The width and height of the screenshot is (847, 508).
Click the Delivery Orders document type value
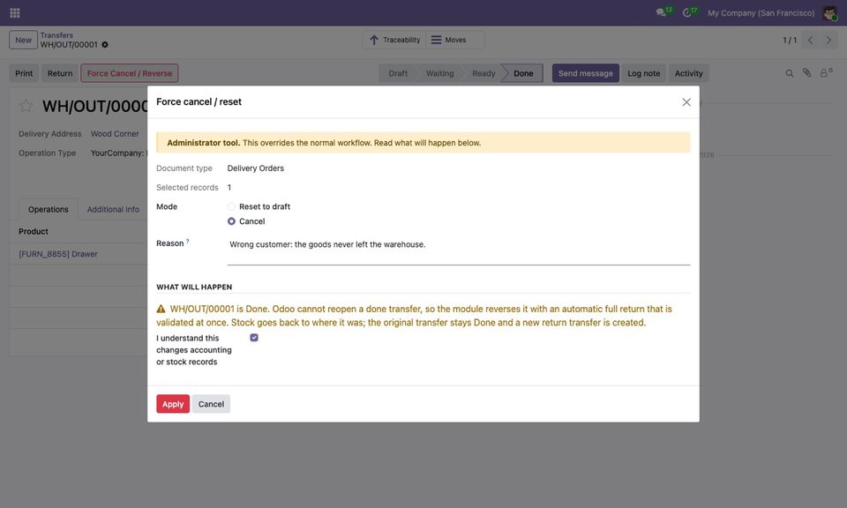256,168
